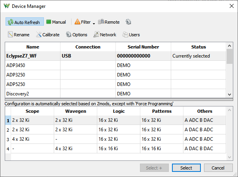Sort by Connection column header
The width and height of the screenshot is (238, 177).
coord(88,47)
